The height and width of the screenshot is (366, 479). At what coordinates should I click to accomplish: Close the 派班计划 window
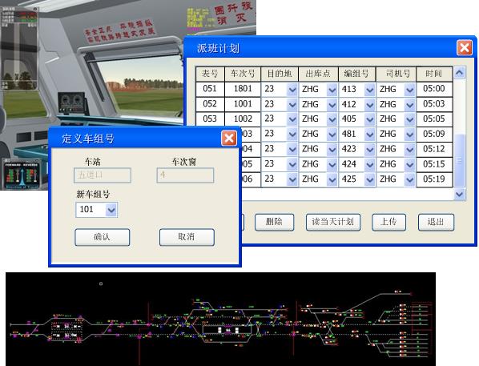point(465,48)
